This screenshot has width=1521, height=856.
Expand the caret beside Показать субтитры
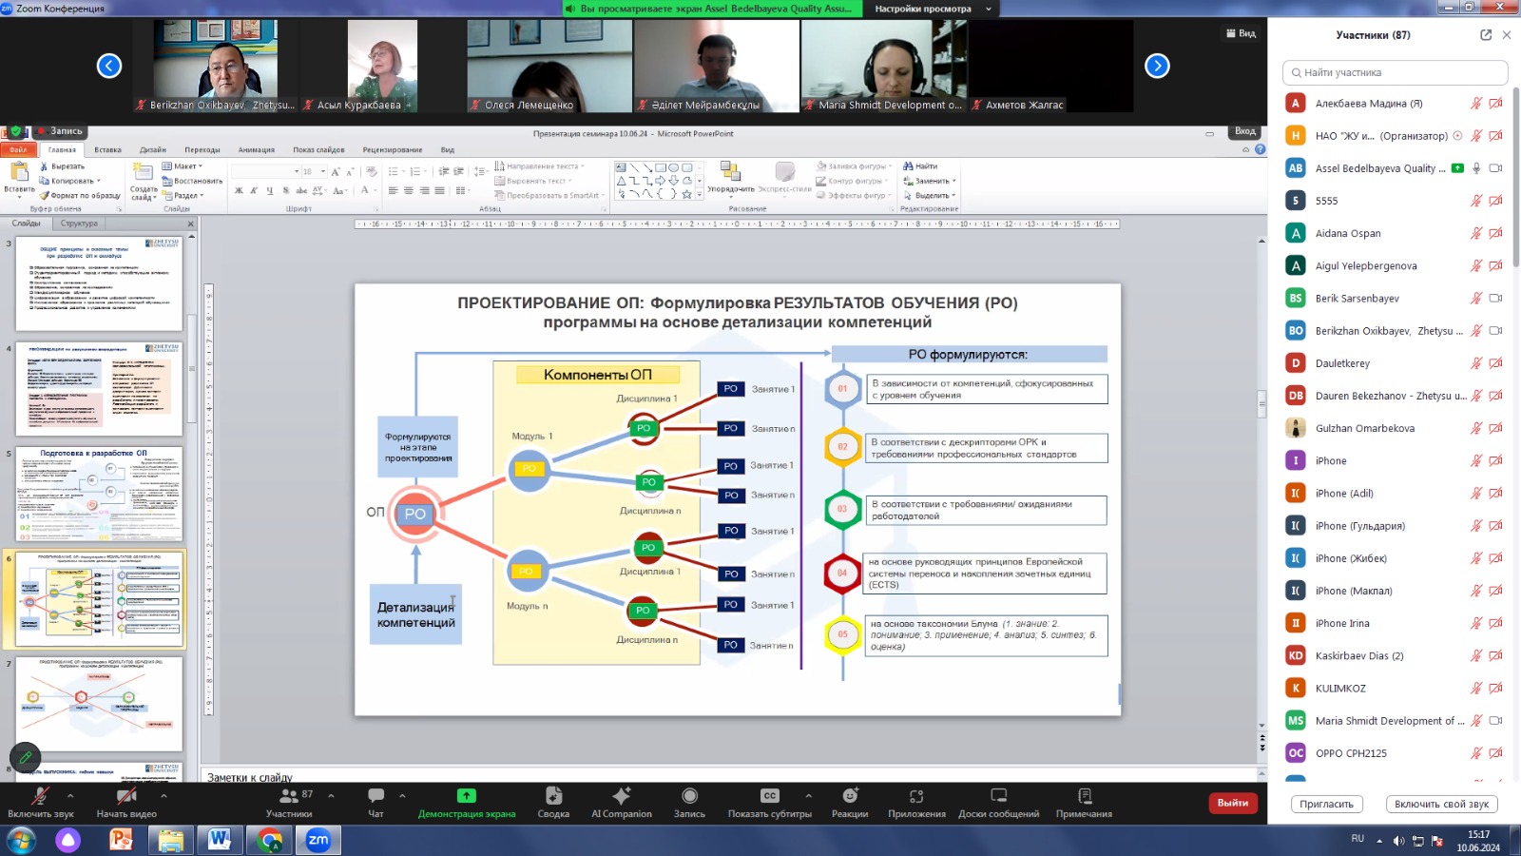(x=808, y=795)
